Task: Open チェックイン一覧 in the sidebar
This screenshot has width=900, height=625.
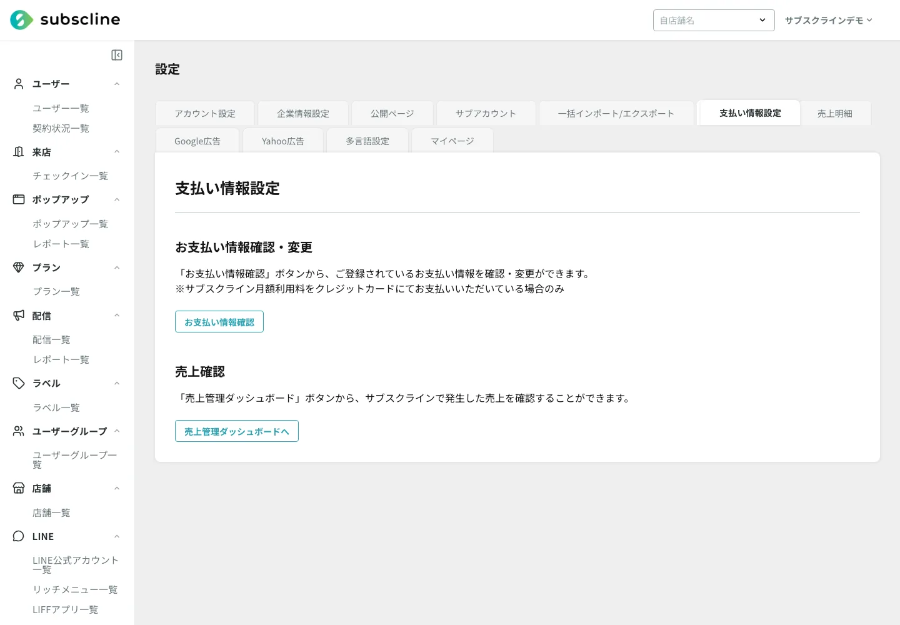Action: tap(70, 176)
